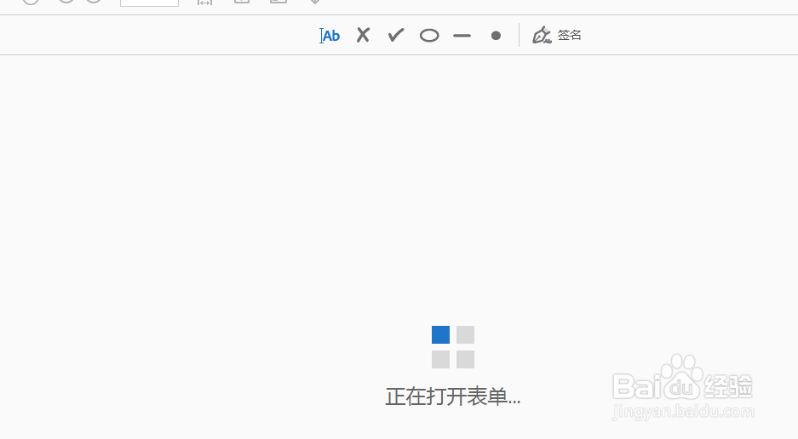The image size is (798, 439).
Task: Select the Add X cross mark tool
Action: tap(363, 35)
